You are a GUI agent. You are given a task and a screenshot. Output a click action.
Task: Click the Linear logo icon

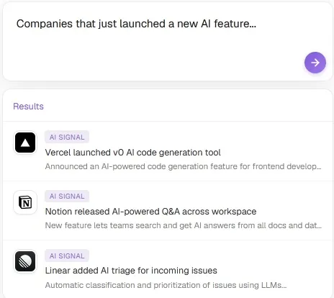click(x=25, y=261)
